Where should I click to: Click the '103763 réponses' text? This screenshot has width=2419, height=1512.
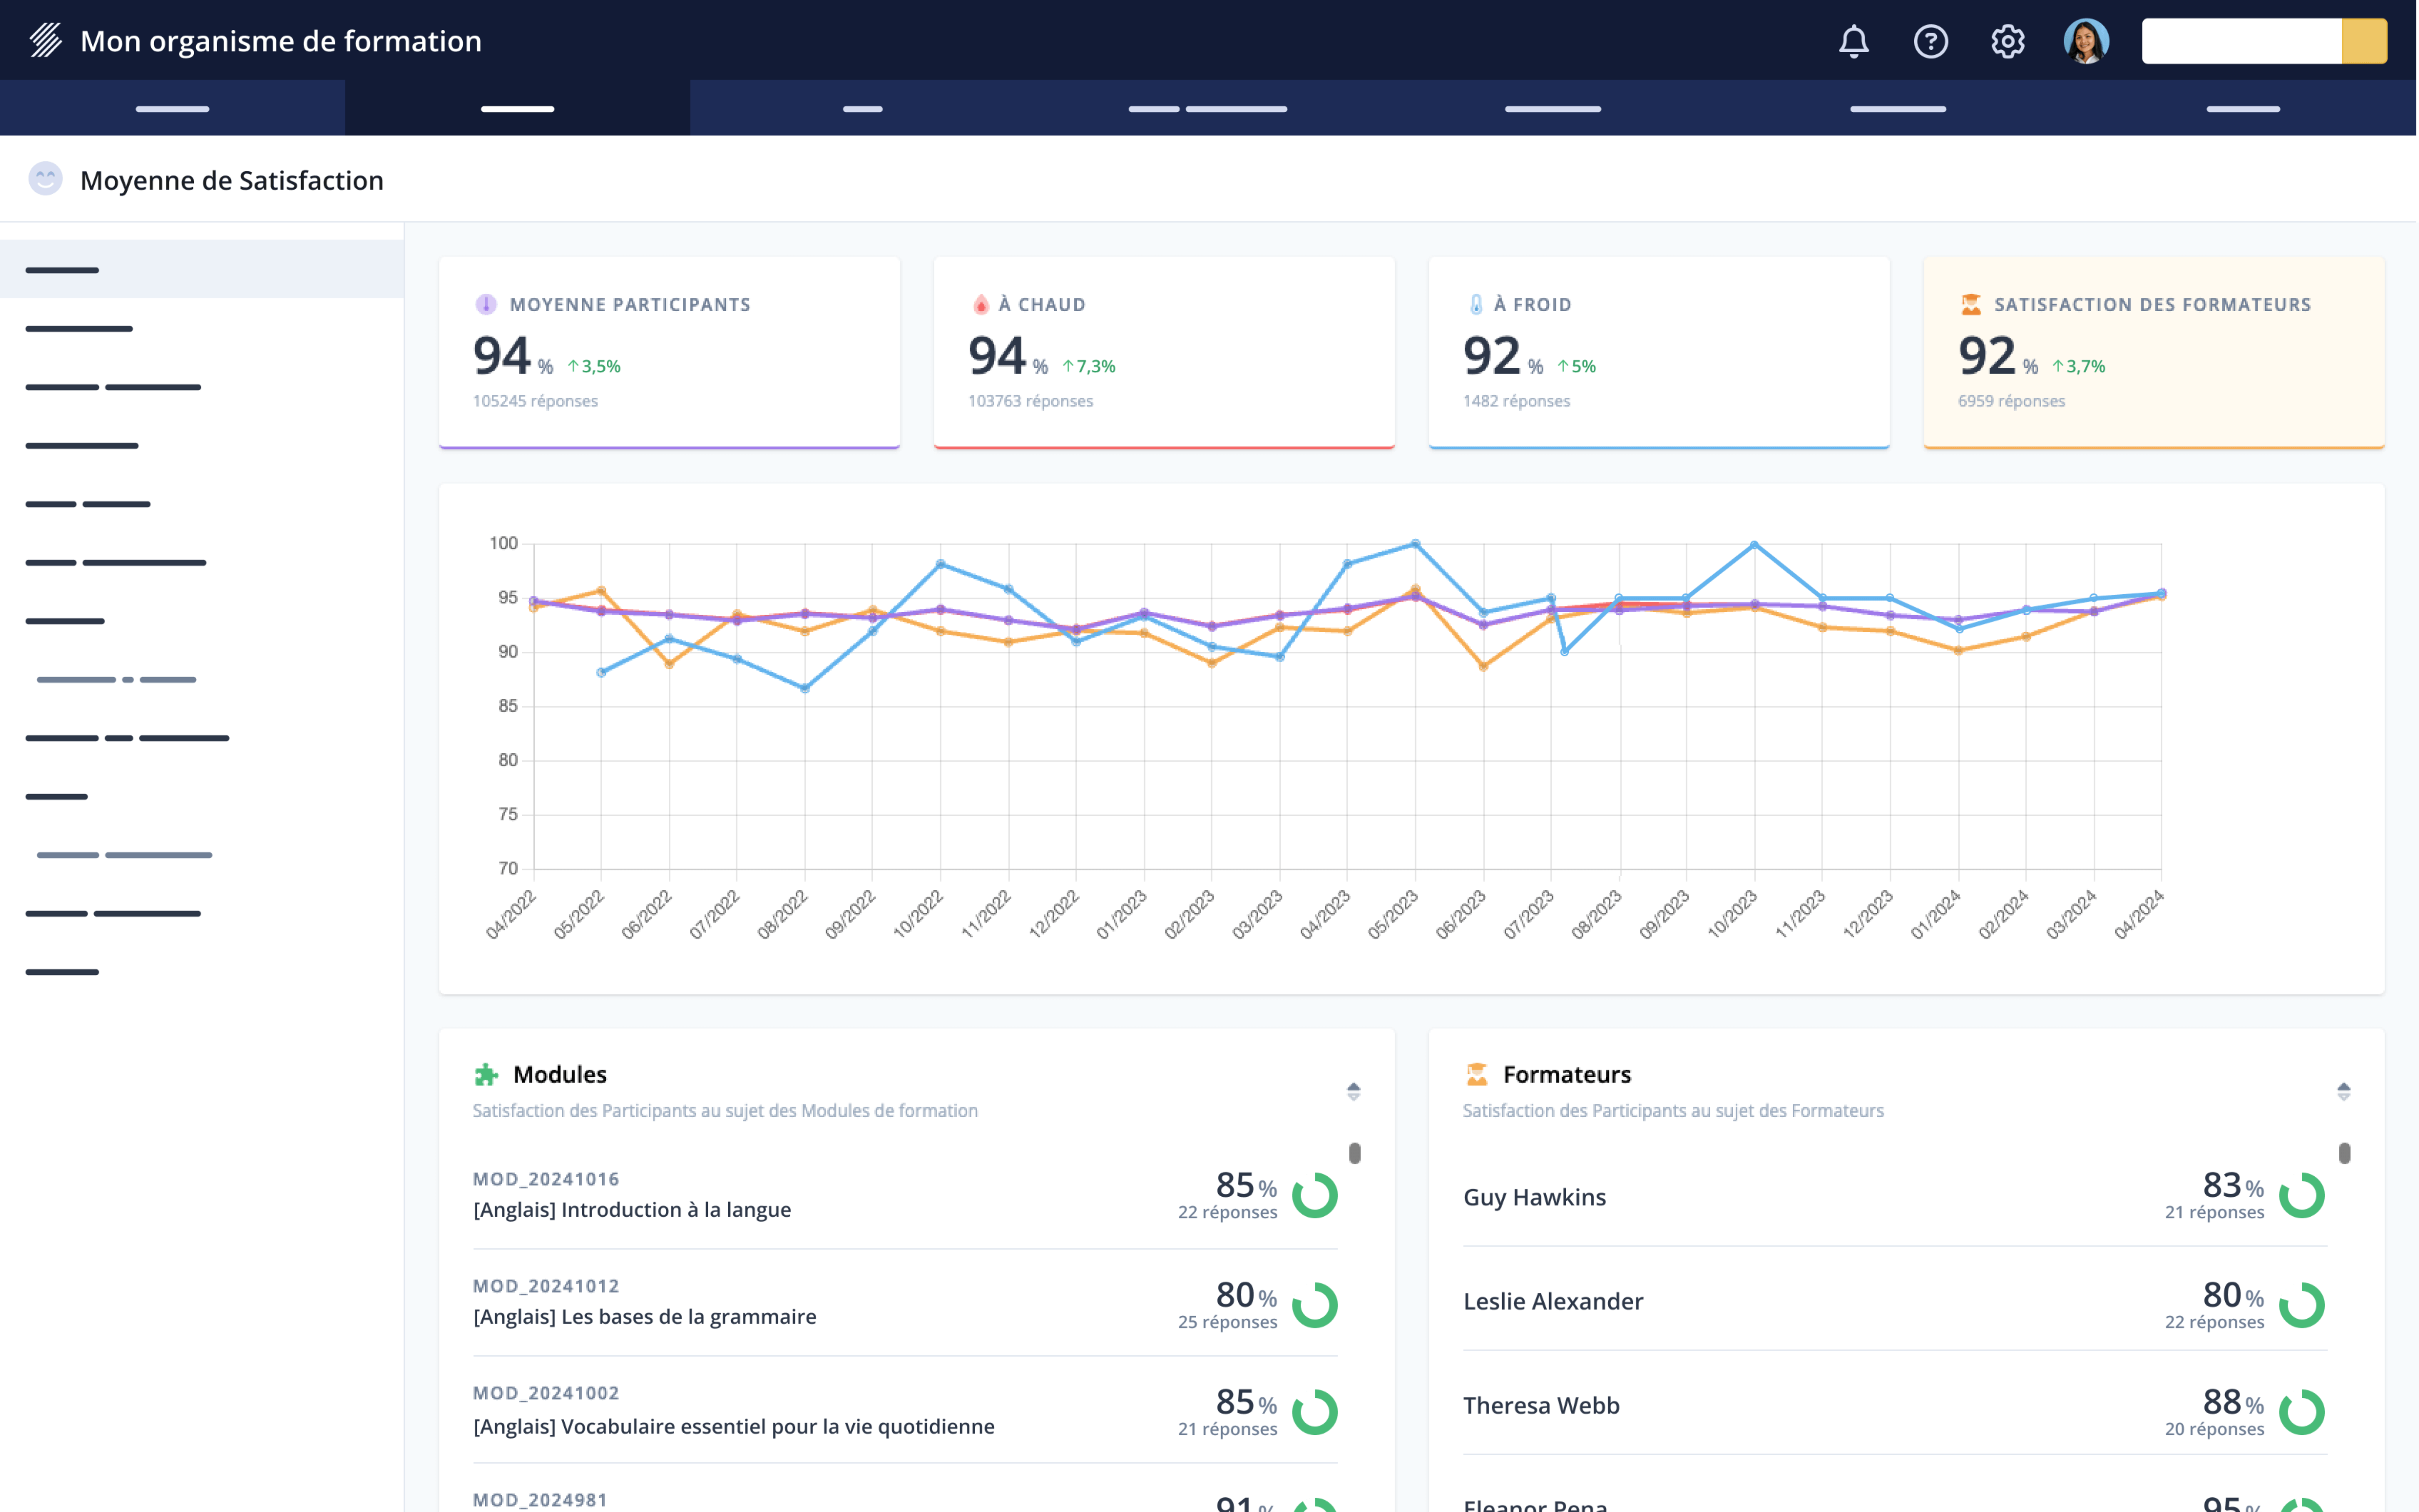click(x=1030, y=401)
